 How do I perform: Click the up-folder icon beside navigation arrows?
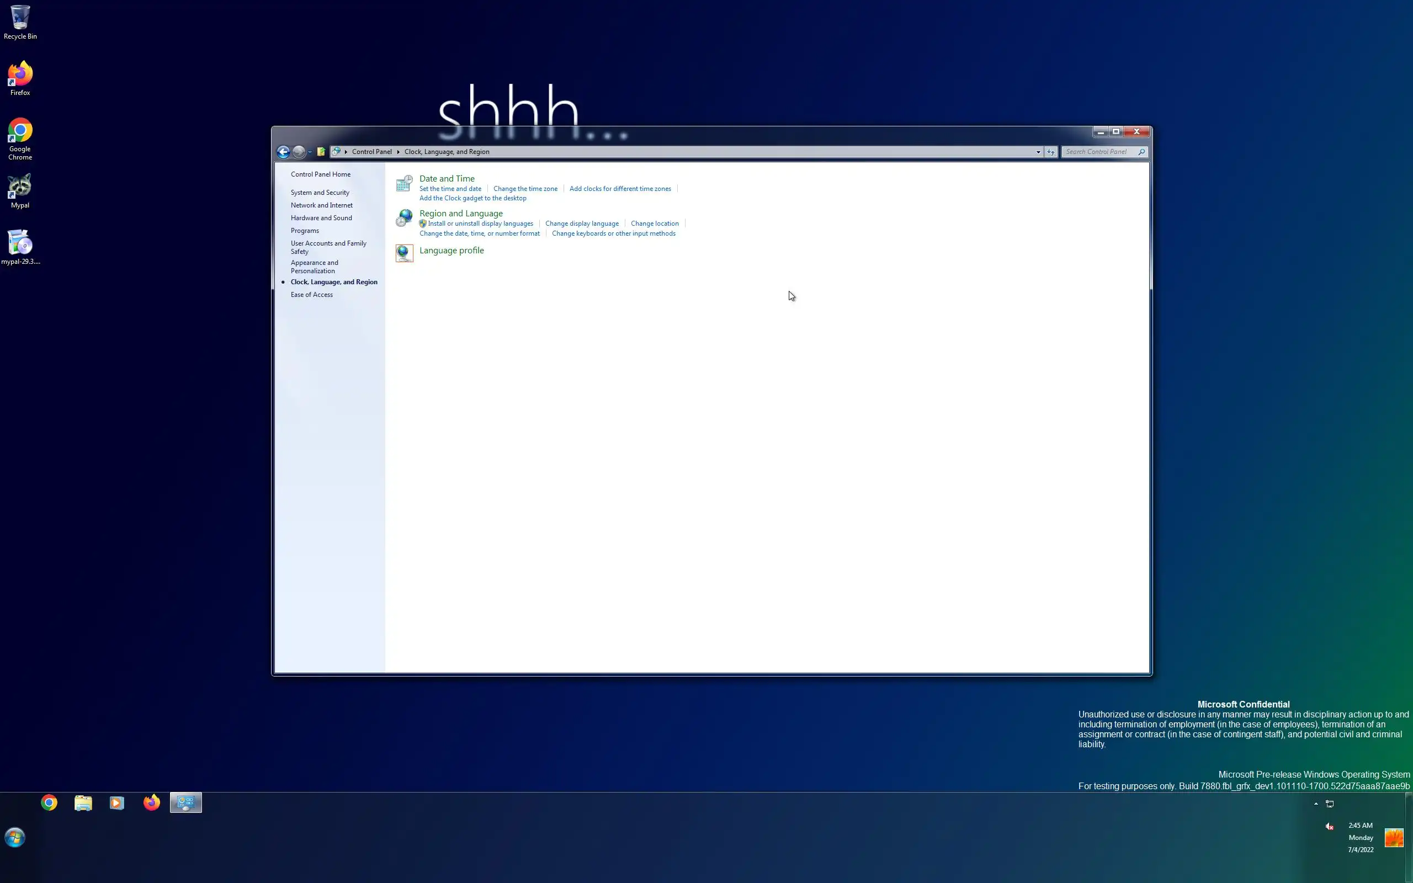point(321,152)
